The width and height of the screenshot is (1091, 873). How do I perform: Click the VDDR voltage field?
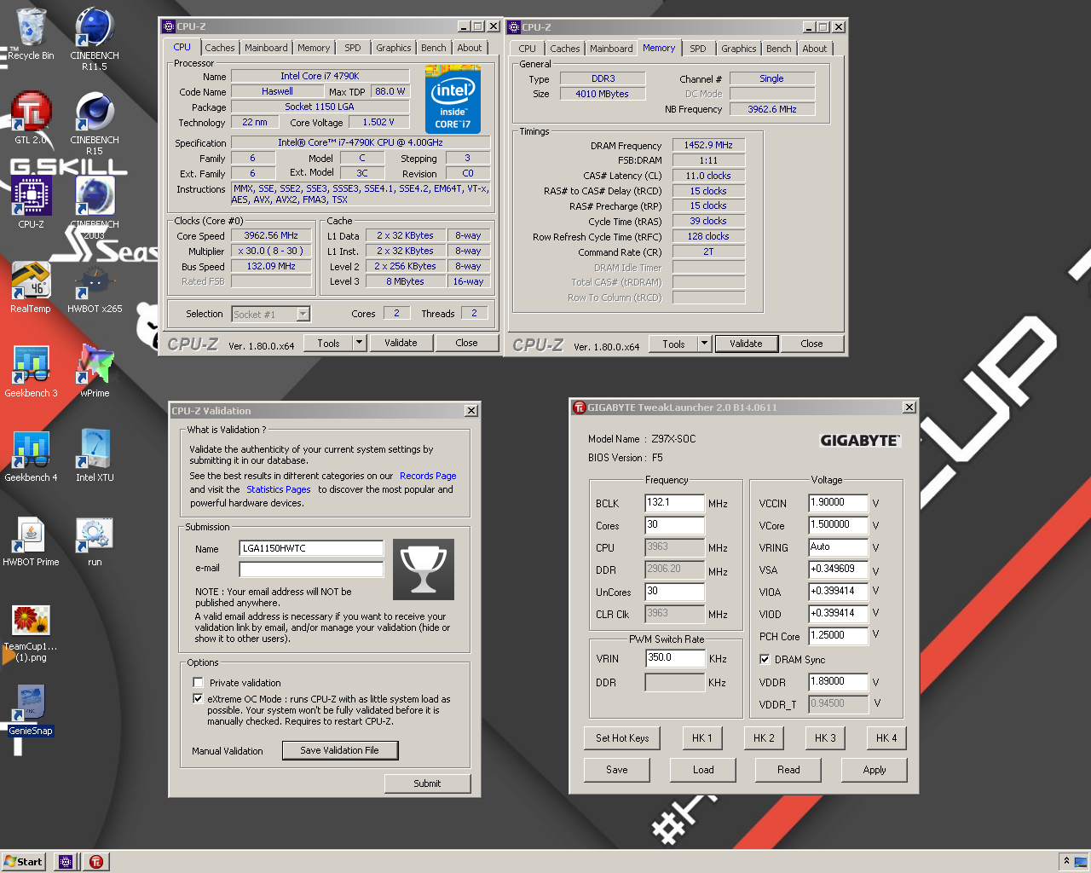[x=838, y=682]
